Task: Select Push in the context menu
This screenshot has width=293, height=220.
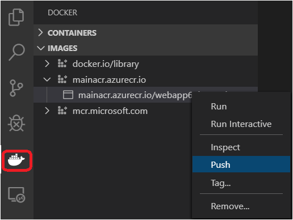Action: (x=241, y=164)
